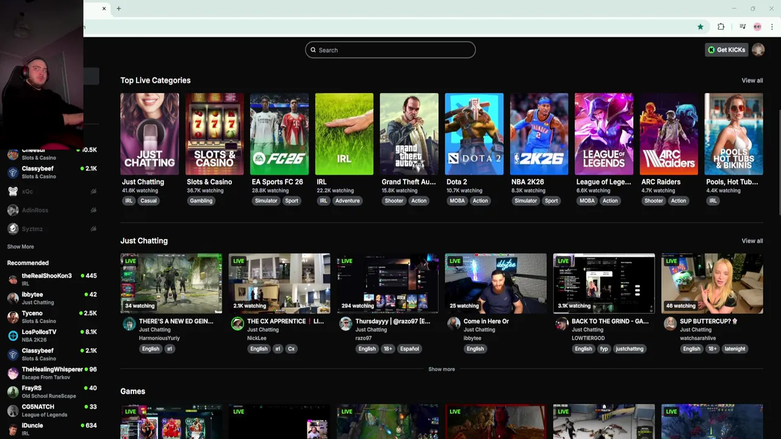Open the Kick user avatar menu
781x439 pixels.
click(x=758, y=50)
